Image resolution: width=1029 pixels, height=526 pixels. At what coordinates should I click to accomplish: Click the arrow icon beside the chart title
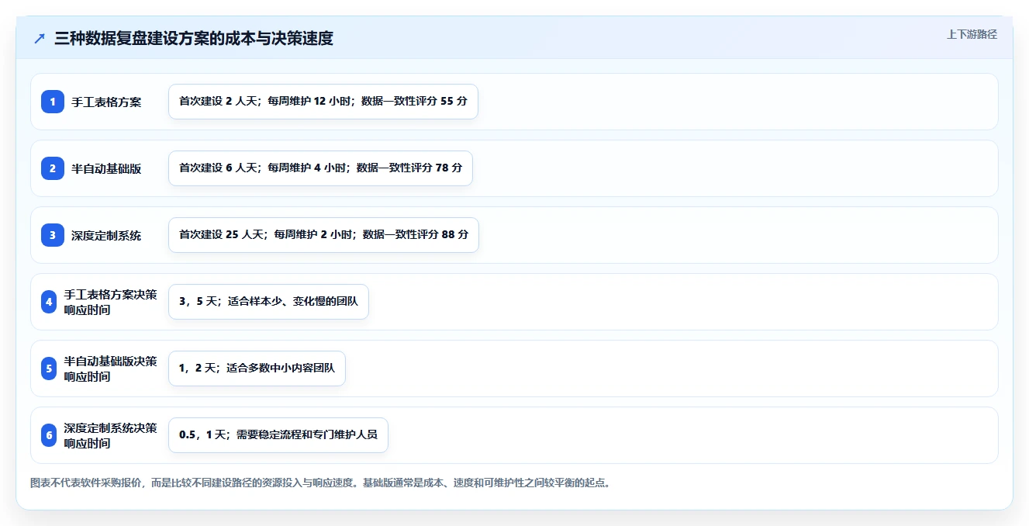[x=40, y=39]
